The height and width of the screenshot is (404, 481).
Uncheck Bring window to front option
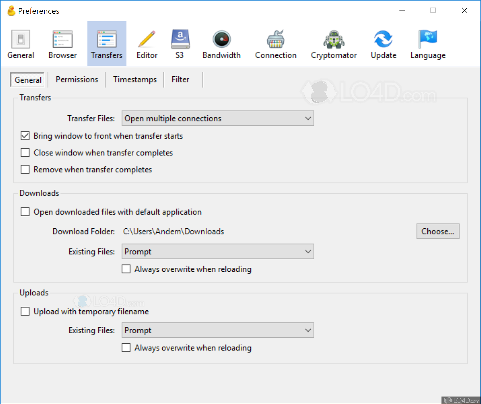tap(25, 136)
